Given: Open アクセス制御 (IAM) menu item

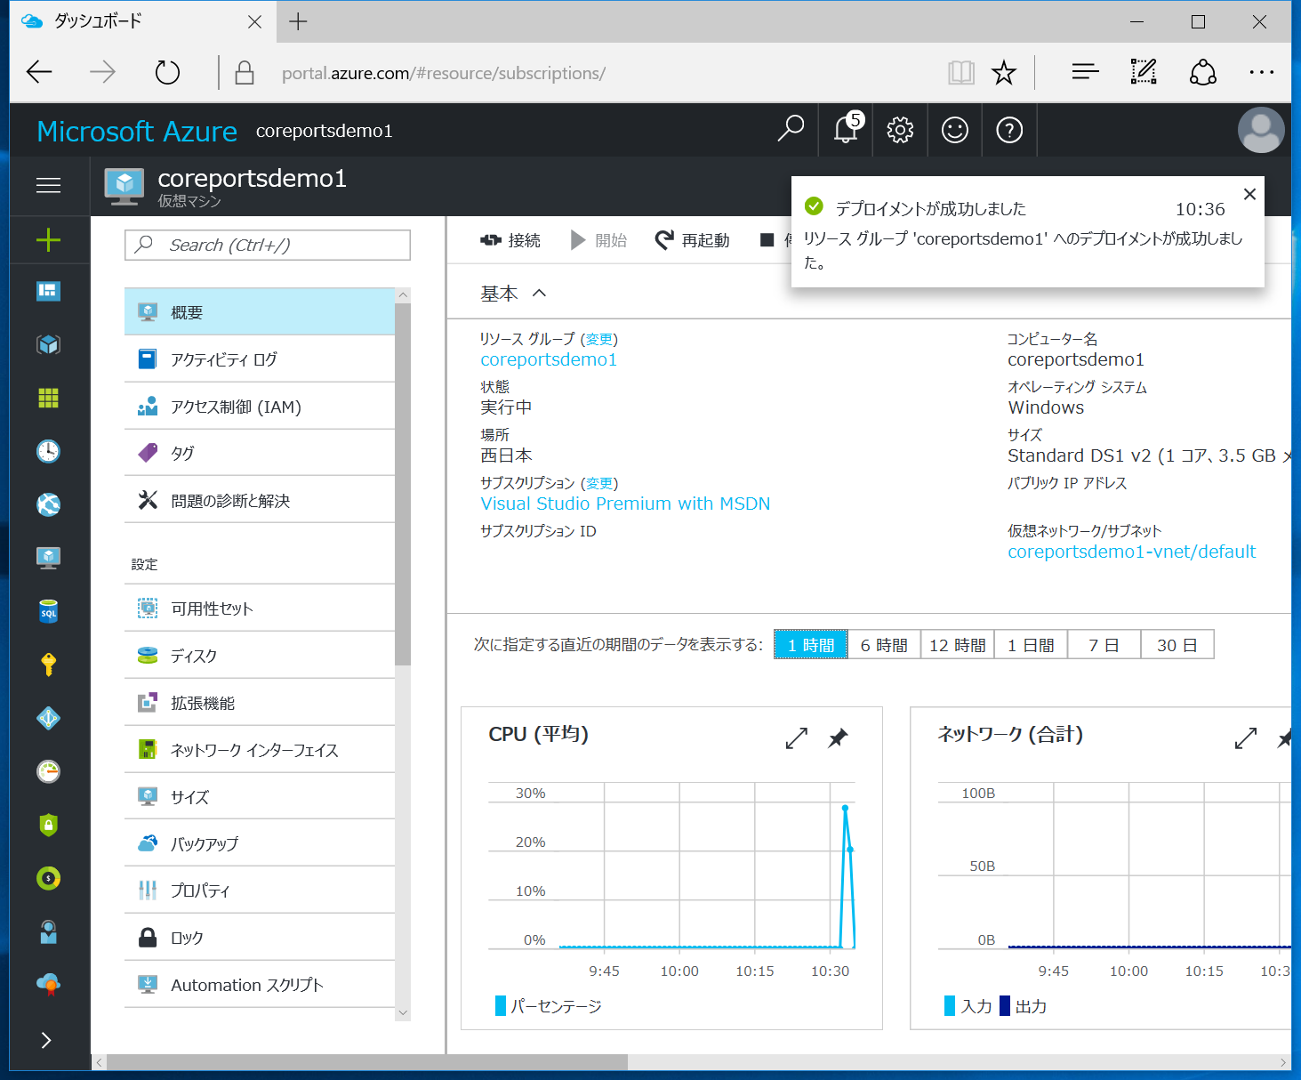Looking at the screenshot, I should point(260,407).
